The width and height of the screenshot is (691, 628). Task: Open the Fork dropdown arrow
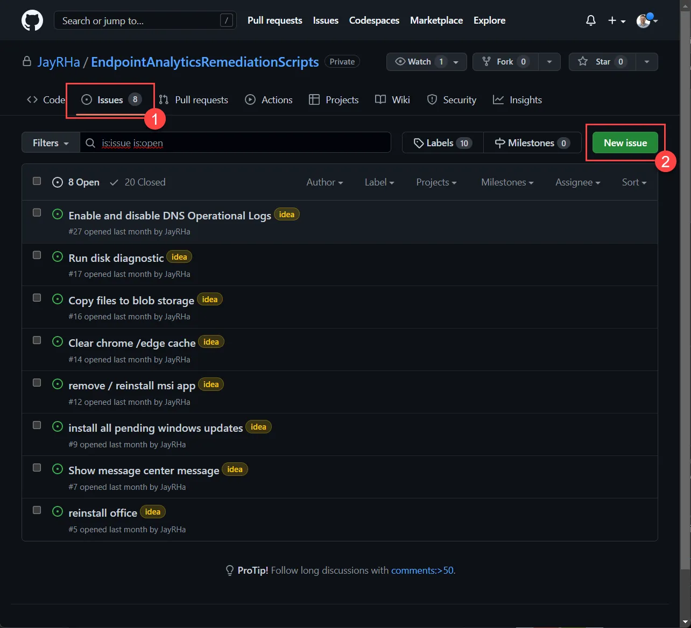[549, 62]
